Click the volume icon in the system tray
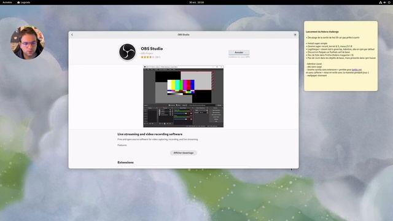This screenshot has width=393, height=221. (385, 2)
